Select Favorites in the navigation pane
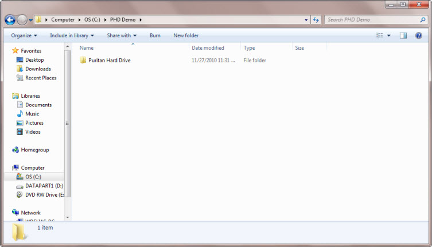The width and height of the screenshot is (432, 247). point(31,51)
